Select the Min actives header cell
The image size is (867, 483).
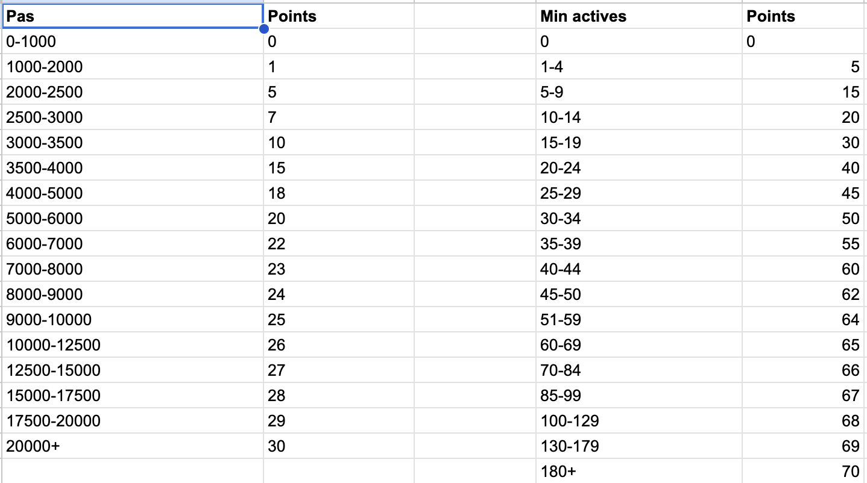pos(638,16)
